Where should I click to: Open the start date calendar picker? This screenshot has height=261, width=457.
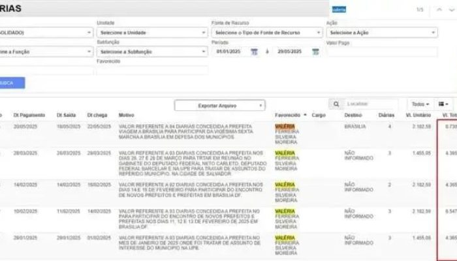point(255,52)
